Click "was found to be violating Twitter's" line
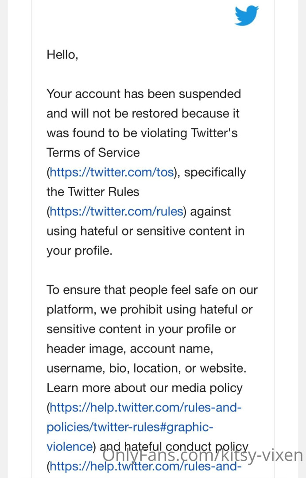 pyautogui.click(x=142, y=133)
